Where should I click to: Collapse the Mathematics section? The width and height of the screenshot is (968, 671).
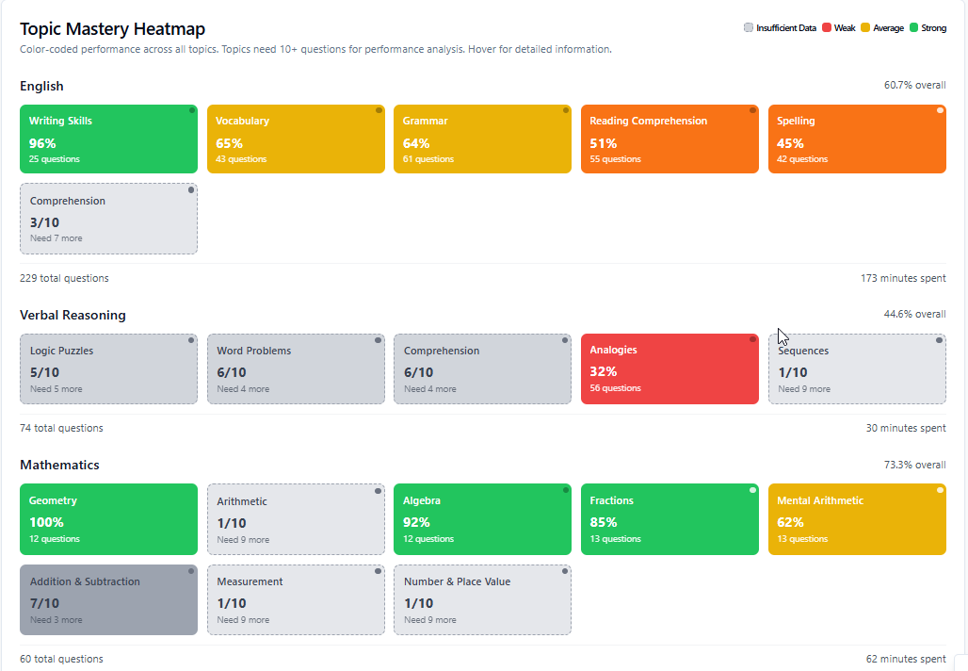pyautogui.click(x=63, y=465)
